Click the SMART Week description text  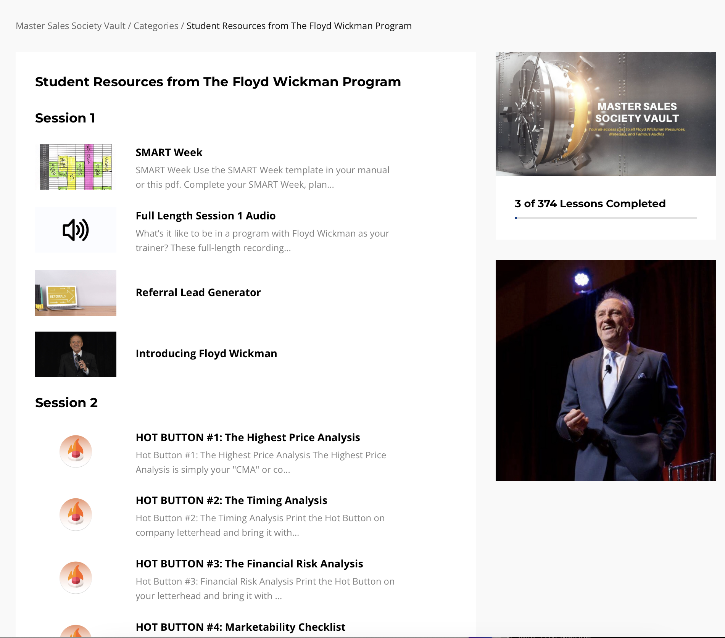[x=263, y=177]
